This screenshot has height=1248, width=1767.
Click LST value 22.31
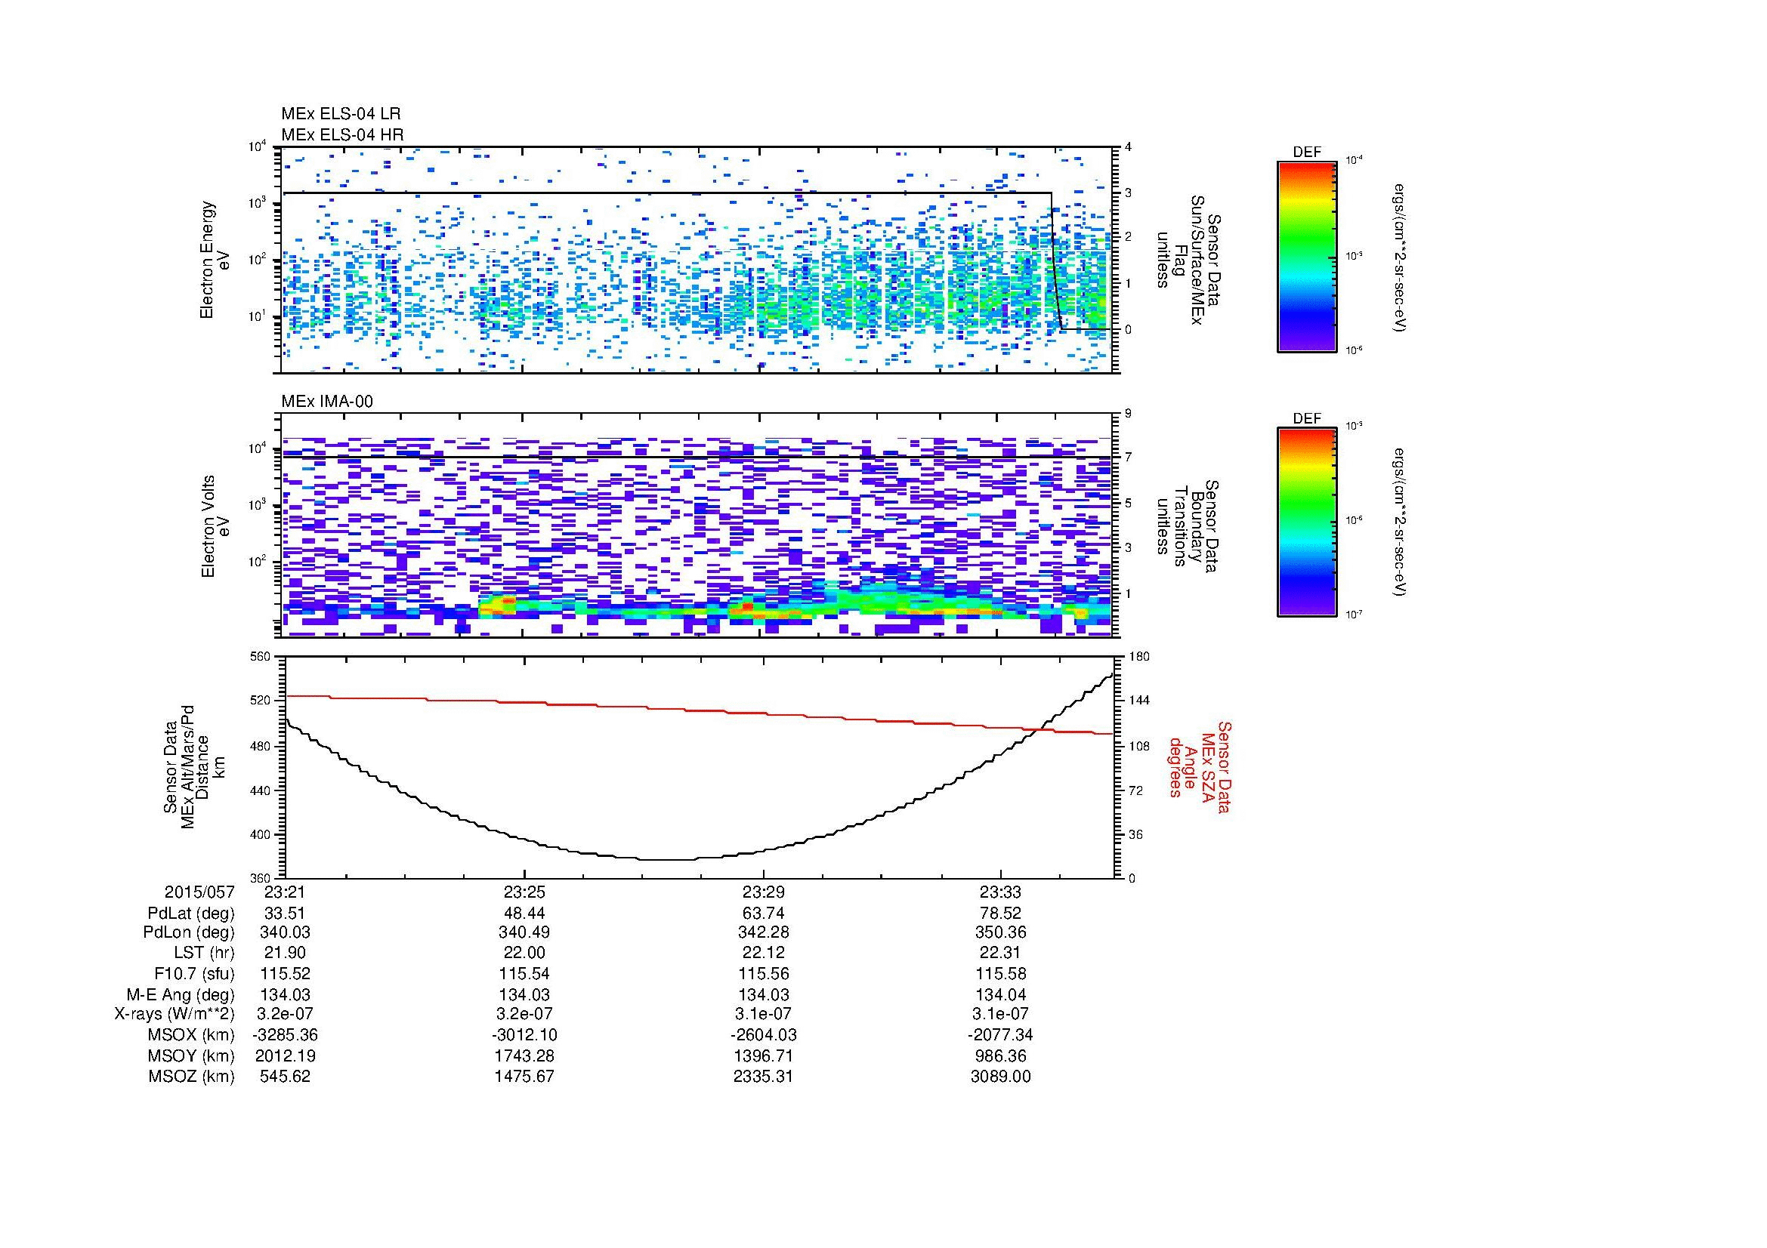[x=1000, y=954]
